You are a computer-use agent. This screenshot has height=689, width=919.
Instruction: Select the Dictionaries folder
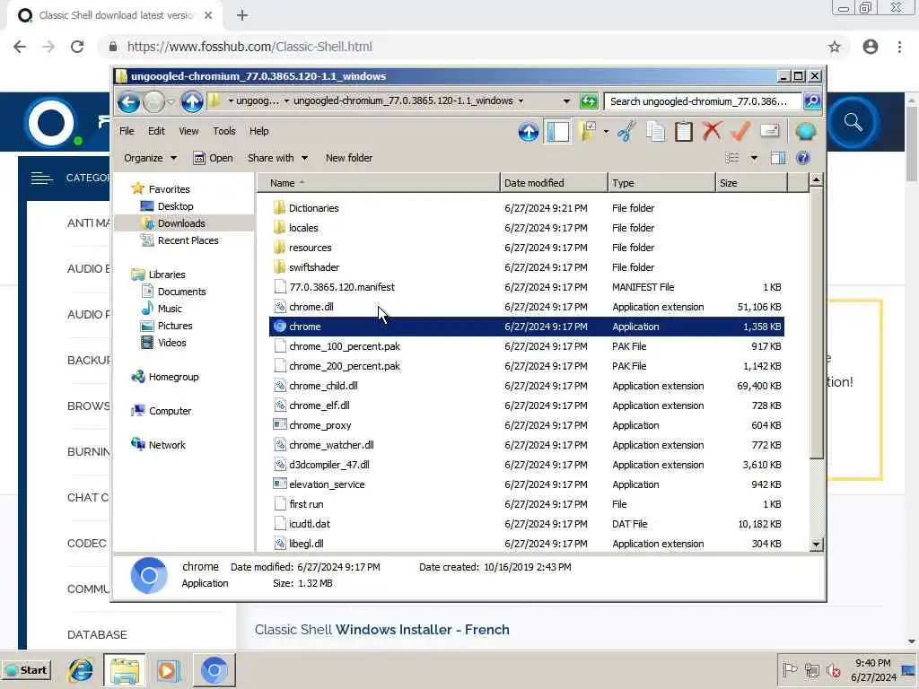pyautogui.click(x=313, y=208)
